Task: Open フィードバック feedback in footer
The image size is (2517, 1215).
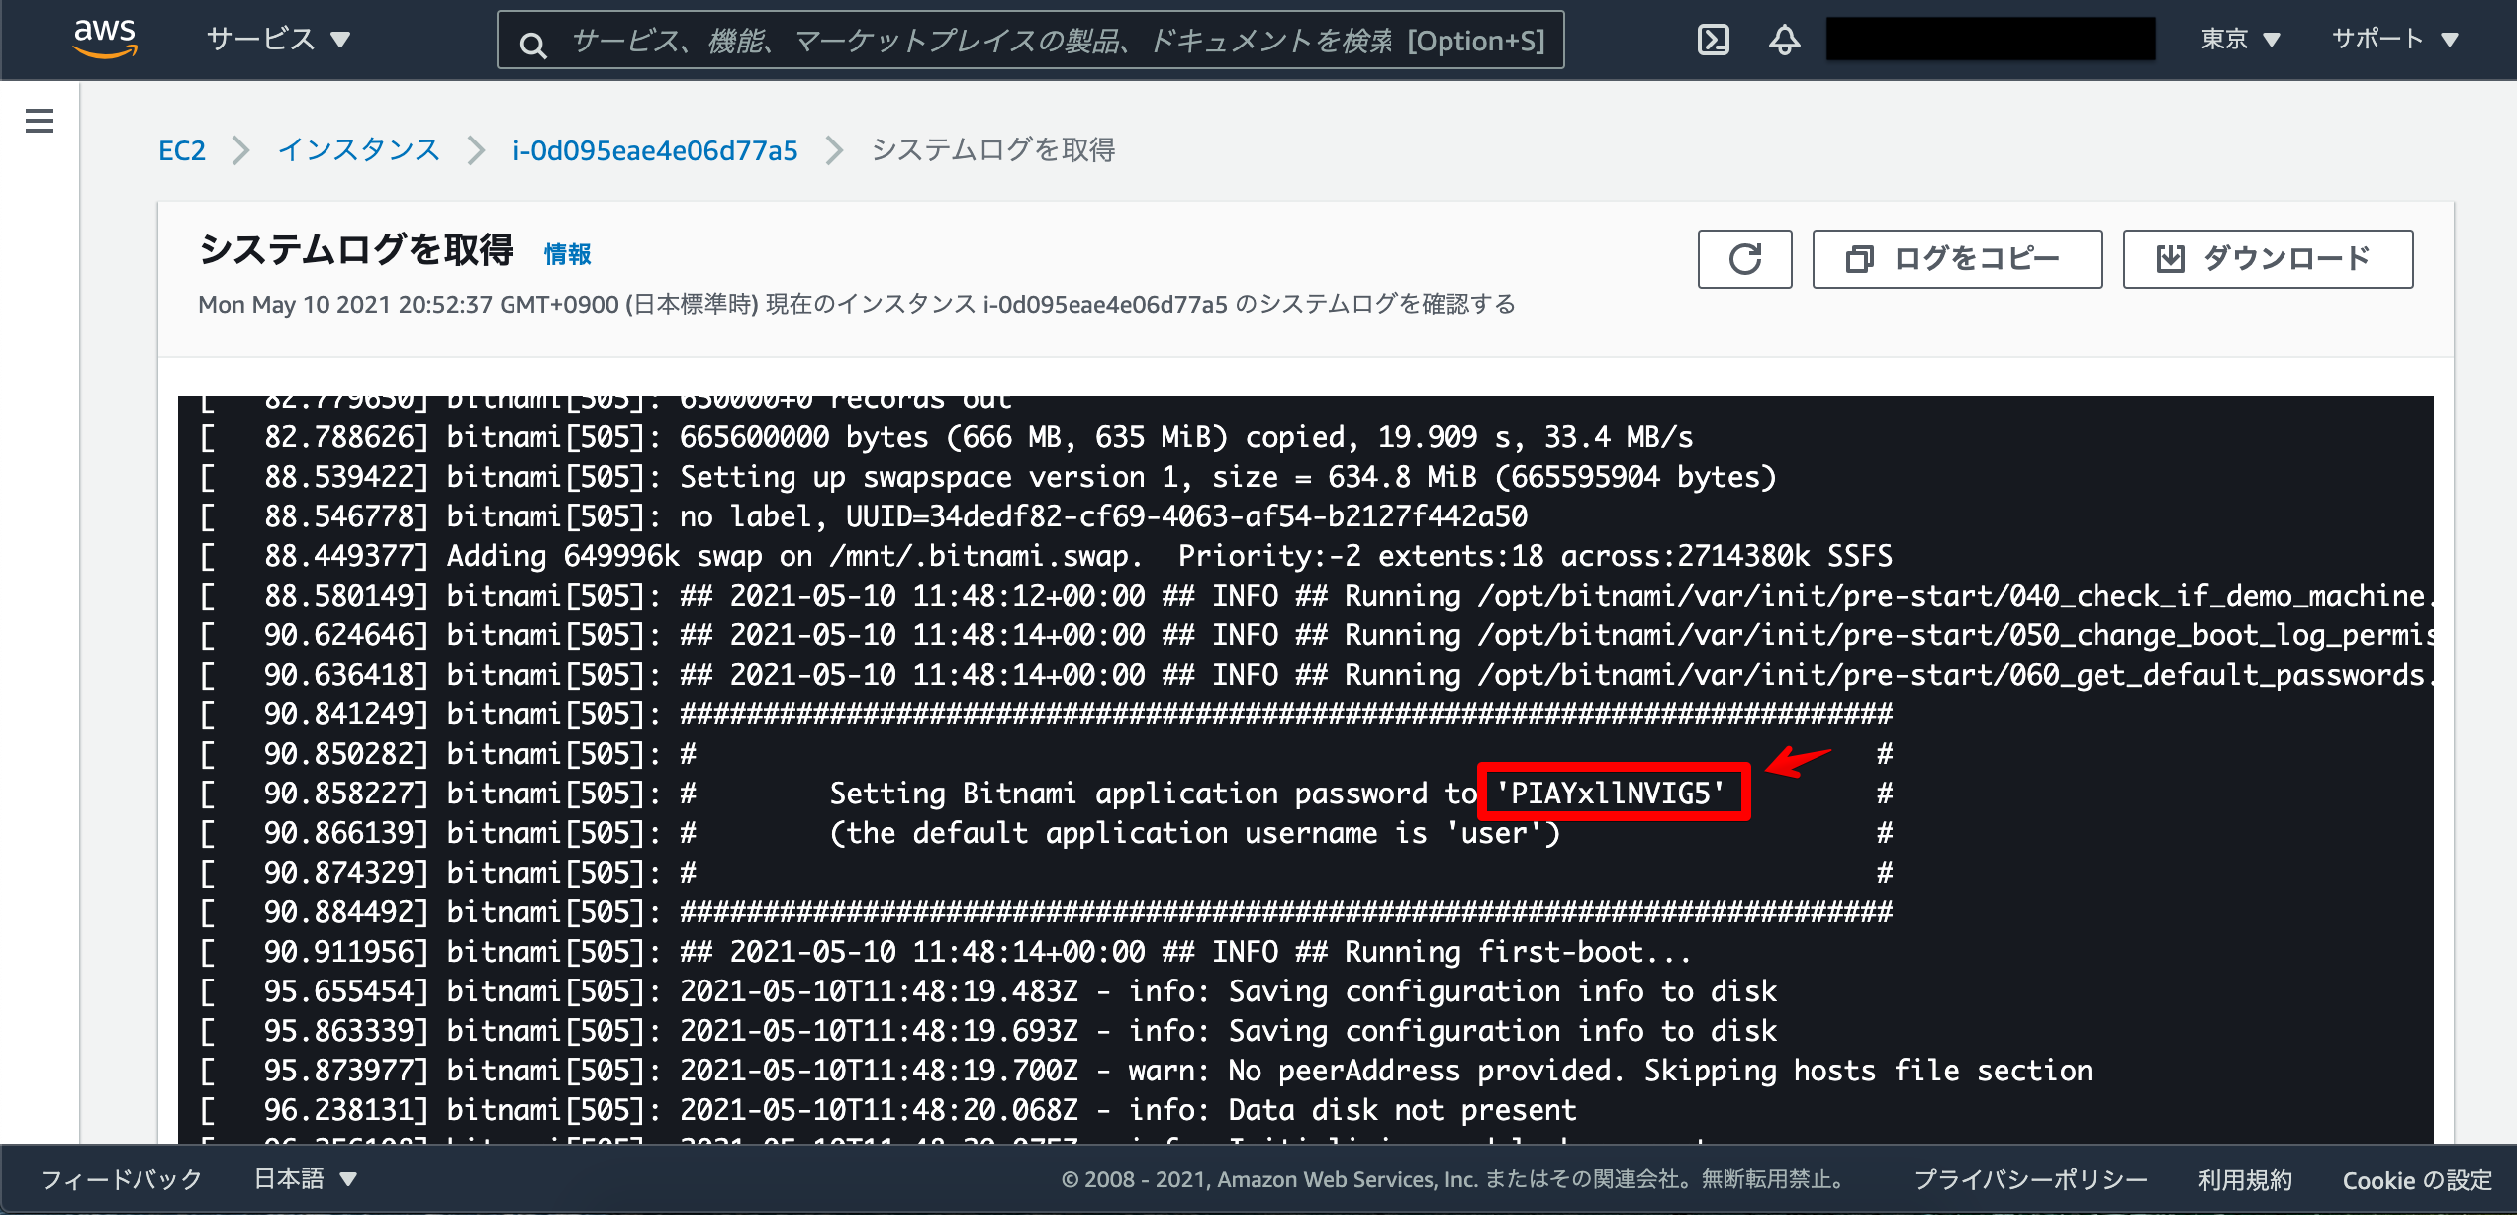Action: point(121,1179)
